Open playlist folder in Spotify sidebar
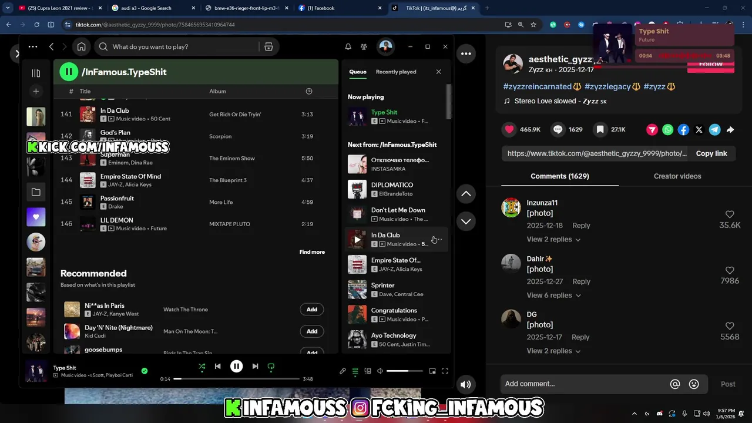 point(36,192)
